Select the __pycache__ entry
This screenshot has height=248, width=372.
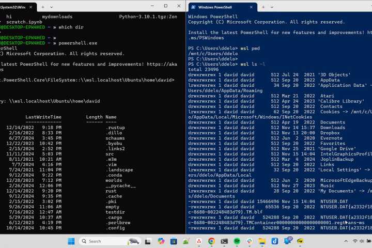[x=120, y=185]
